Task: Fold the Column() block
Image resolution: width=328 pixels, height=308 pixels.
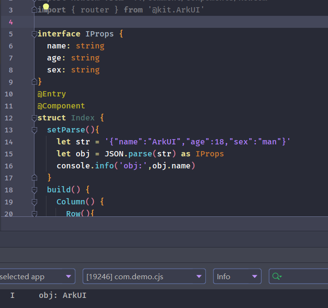Action: coord(34,202)
